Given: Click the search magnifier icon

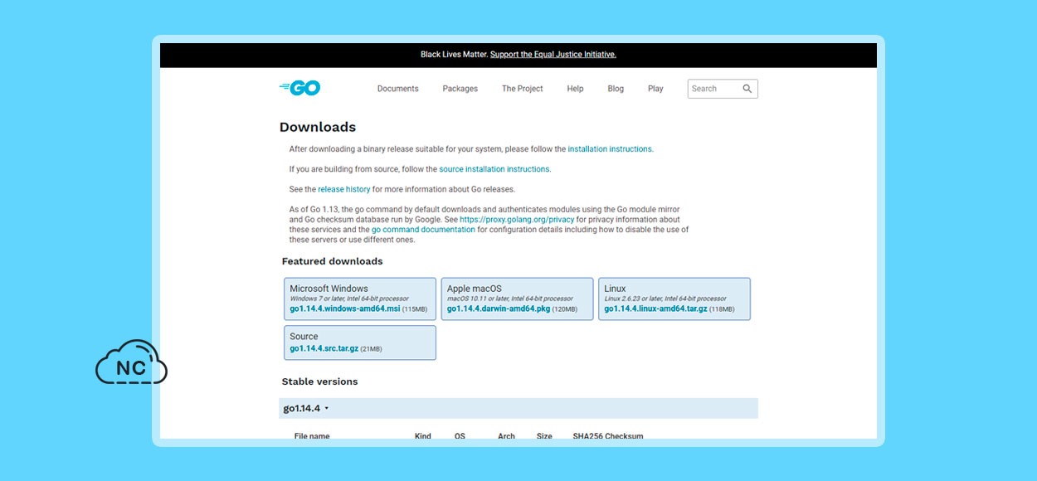Looking at the screenshot, I should (x=747, y=89).
